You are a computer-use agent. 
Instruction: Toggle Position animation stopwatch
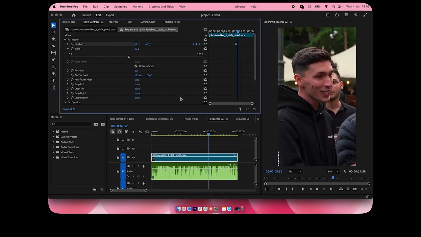click(72, 44)
